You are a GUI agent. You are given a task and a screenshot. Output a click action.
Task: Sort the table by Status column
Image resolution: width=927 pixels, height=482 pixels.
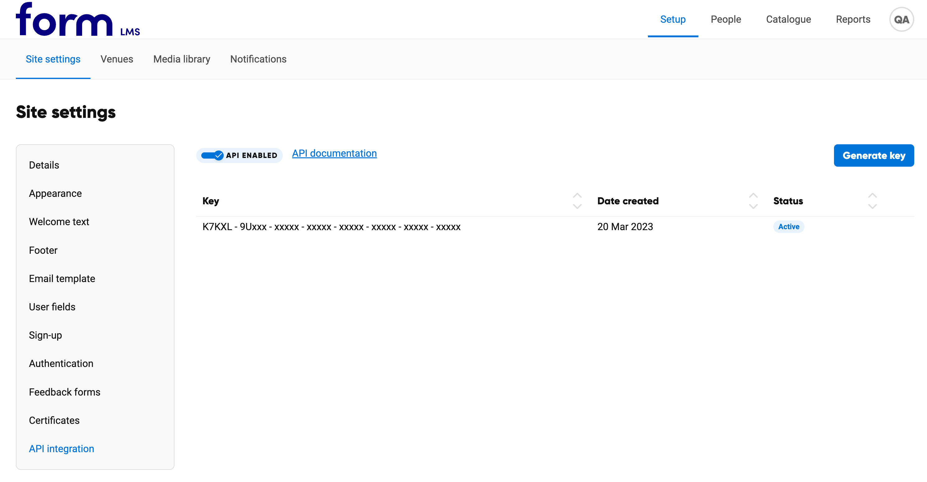point(872,201)
